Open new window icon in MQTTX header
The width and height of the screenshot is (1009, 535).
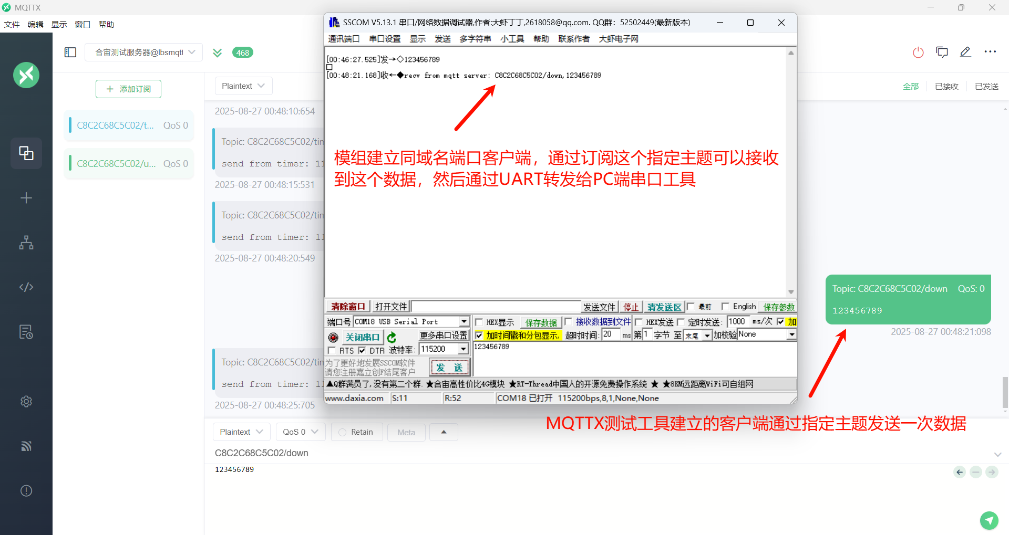pyautogui.click(x=942, y=52)
